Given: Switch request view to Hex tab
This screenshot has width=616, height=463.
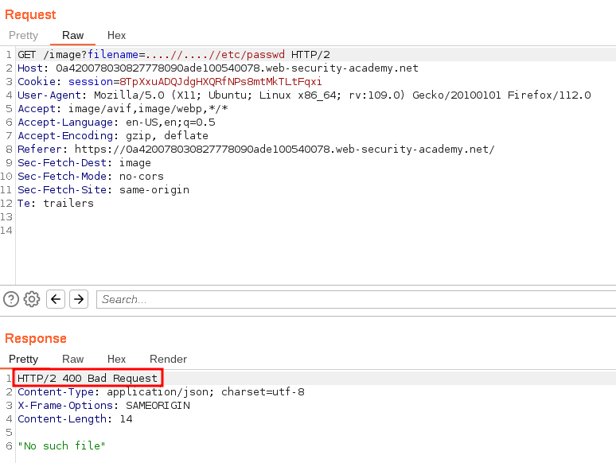Looking at the screenshot, I should click(x=116, y=35).
